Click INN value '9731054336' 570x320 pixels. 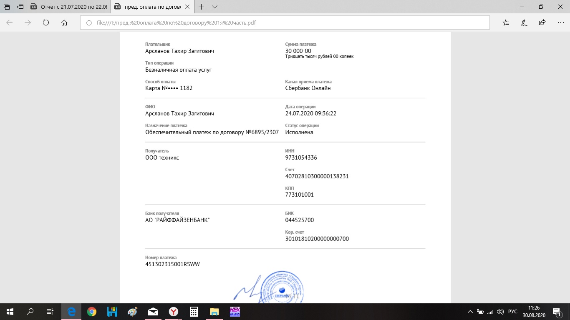point(301,157)
